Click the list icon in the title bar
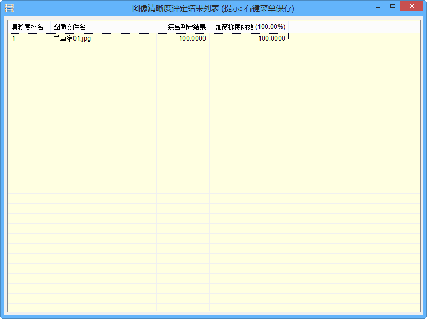This screenshot has width=427, height=319. point(10,8)
